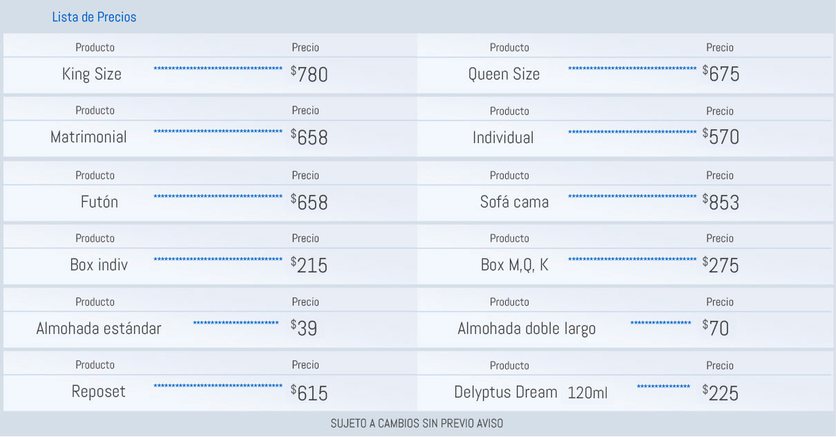Select the King Size product name

[92, 74]
